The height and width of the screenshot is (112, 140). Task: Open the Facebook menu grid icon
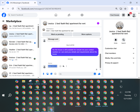[123, 15]
